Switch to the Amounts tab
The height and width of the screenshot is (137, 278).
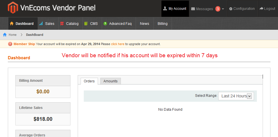[110, 81]
